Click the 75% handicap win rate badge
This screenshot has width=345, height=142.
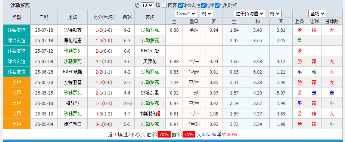point(189,134)
